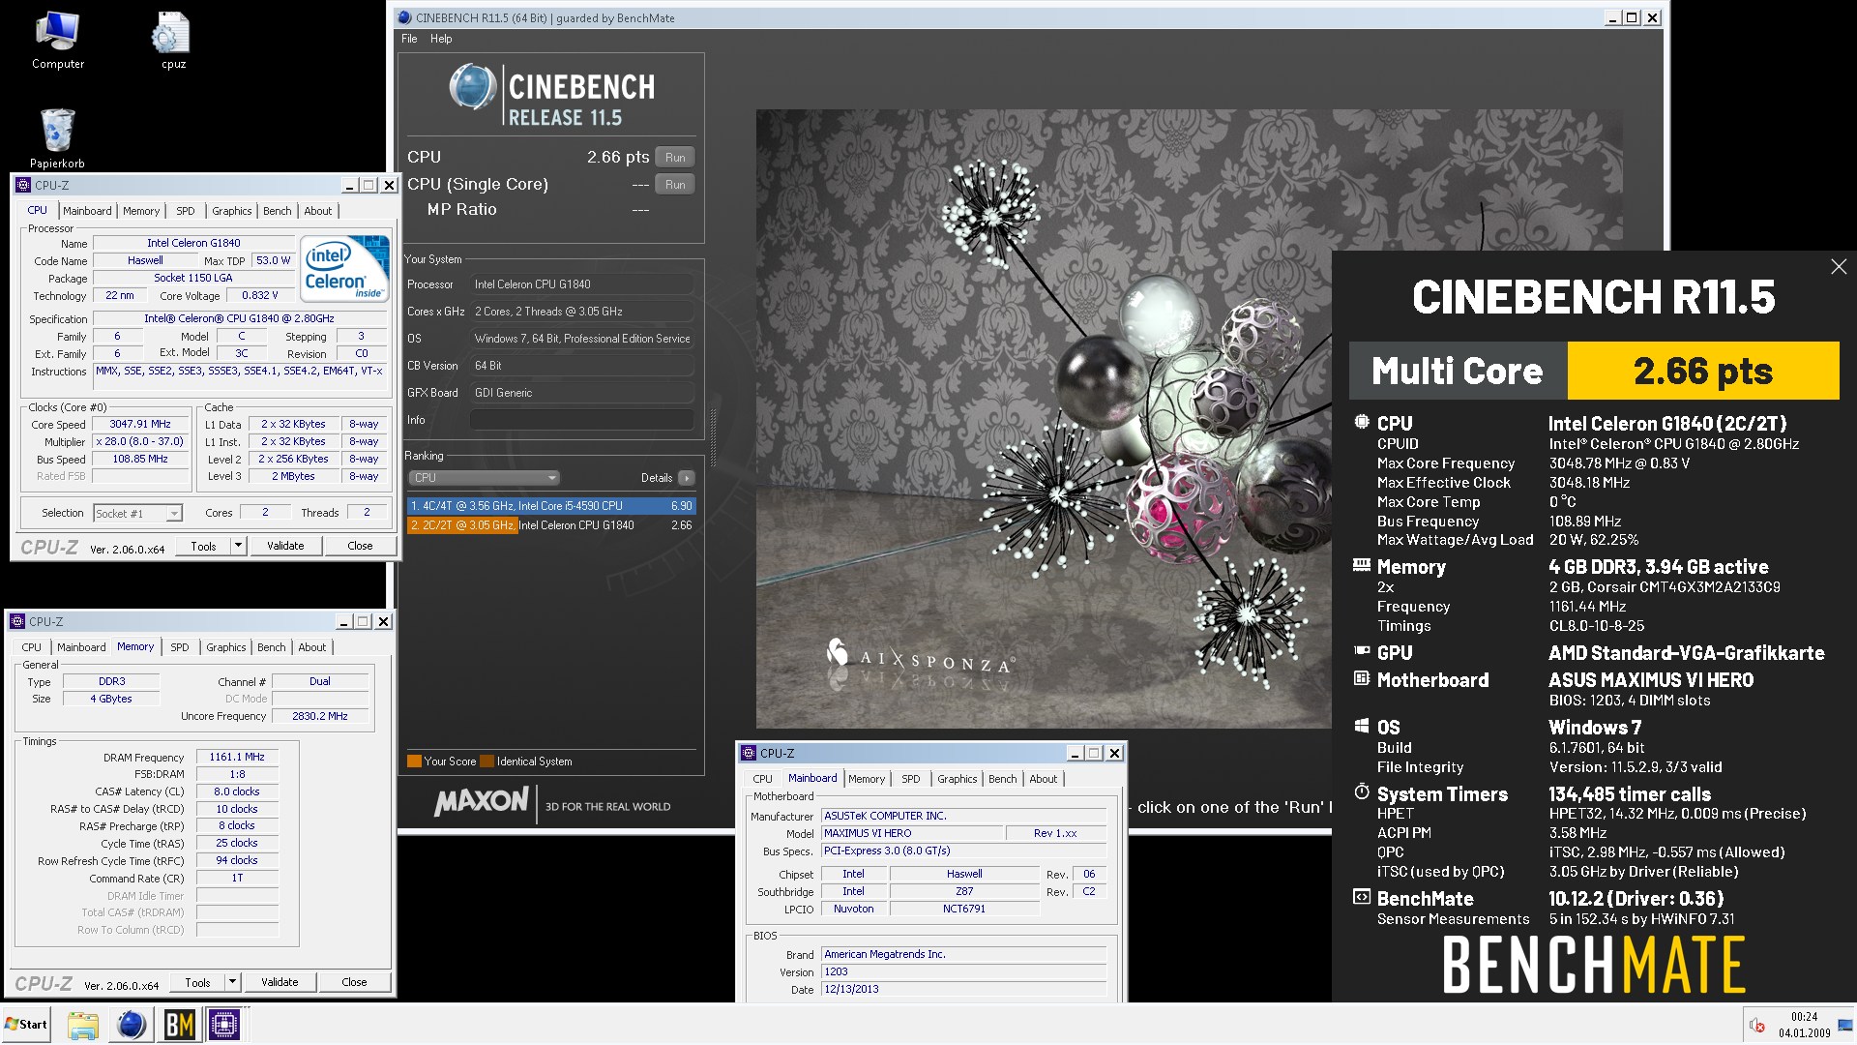The height and width of the screenshot is (1045, 1857).
Task: Open the cpuz desktop shortcut
Action: tap(172, 41)
